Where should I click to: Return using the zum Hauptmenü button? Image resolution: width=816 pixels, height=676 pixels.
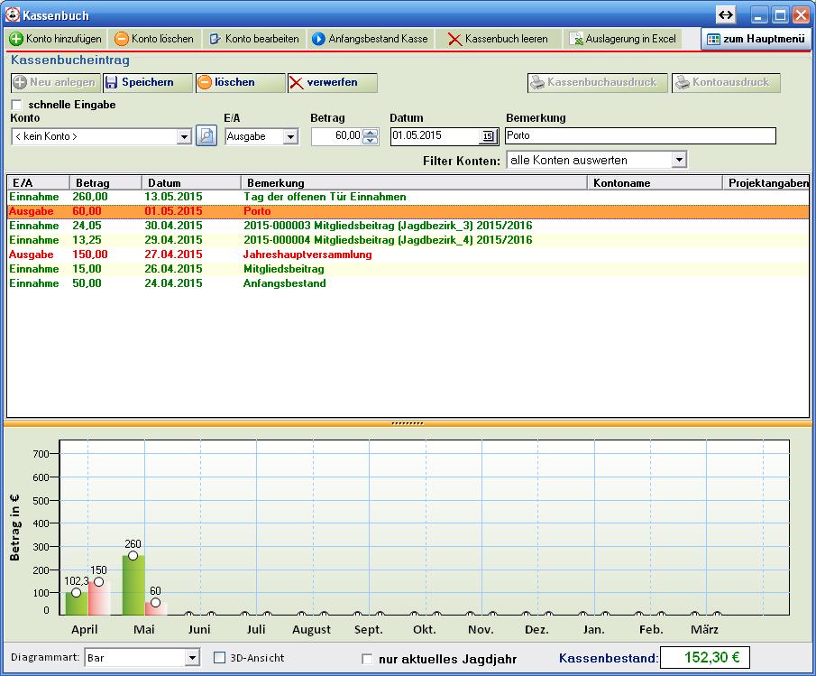pos(756,39)
